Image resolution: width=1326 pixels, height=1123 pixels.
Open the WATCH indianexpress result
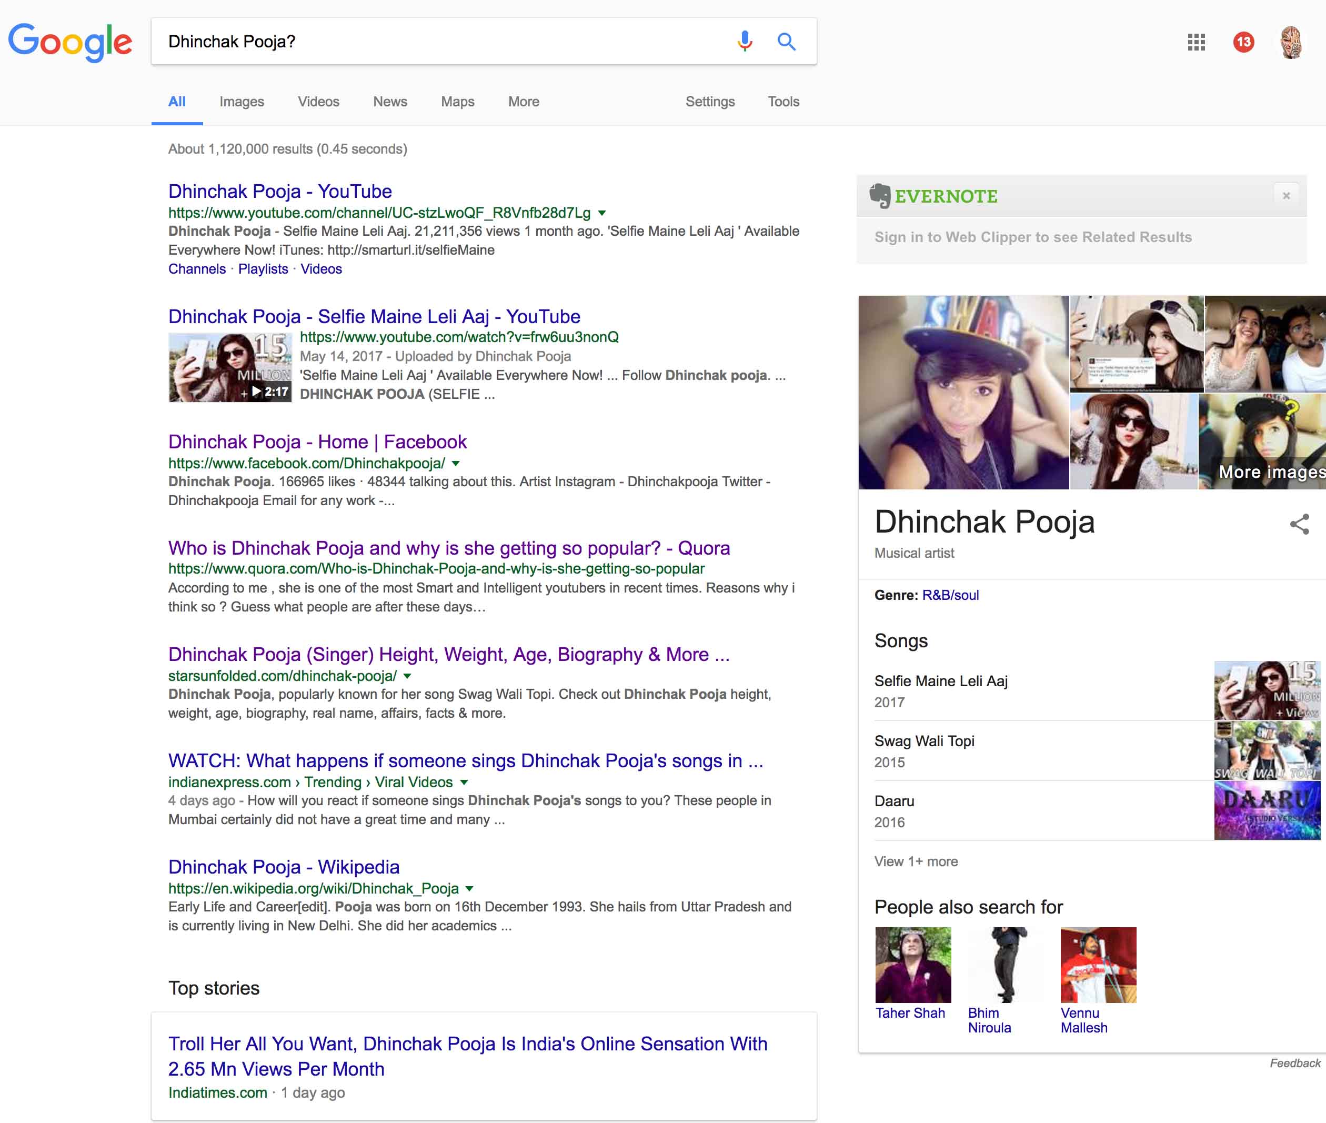(465, 761)
